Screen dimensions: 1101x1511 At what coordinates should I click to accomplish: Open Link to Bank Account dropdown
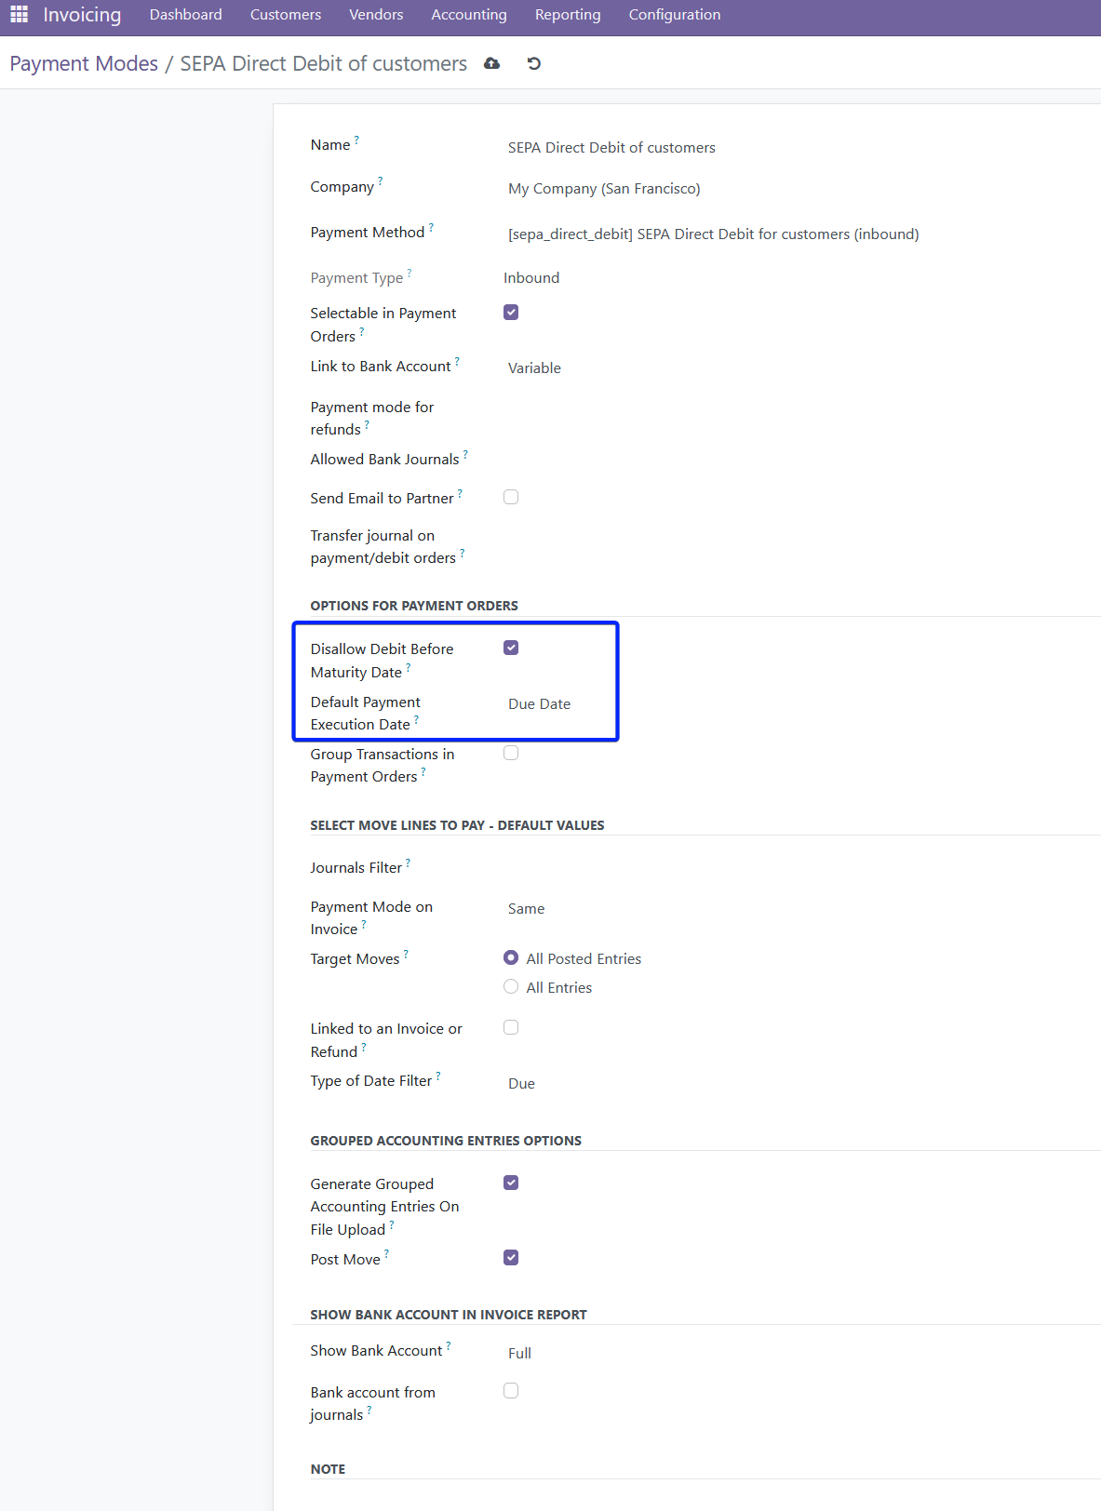tap(651, 368)
